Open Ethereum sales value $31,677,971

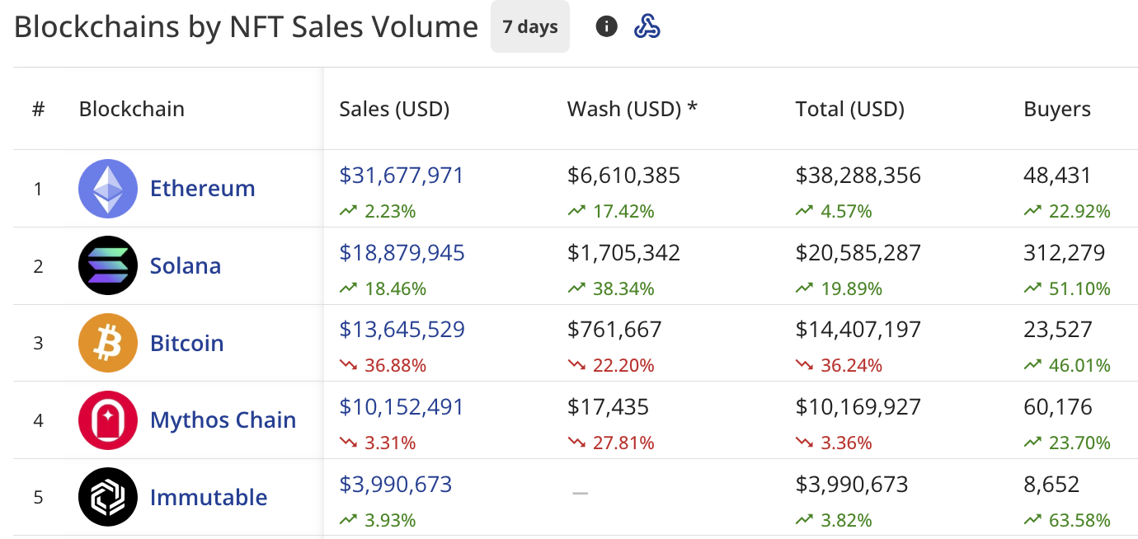tap(402, 176)
